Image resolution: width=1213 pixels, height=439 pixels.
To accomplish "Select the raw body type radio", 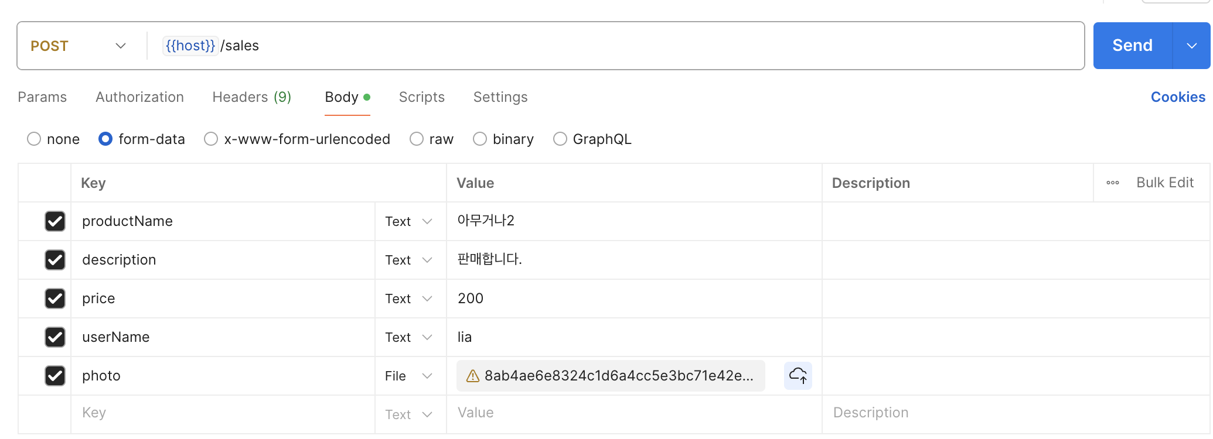I will [x=417, y=139].
